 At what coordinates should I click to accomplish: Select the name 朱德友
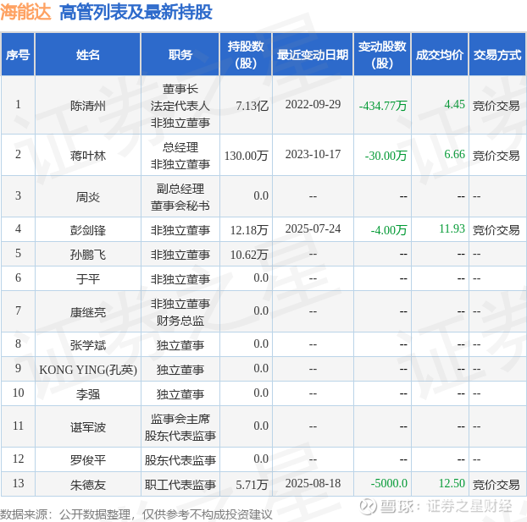(x=88, y=485)
